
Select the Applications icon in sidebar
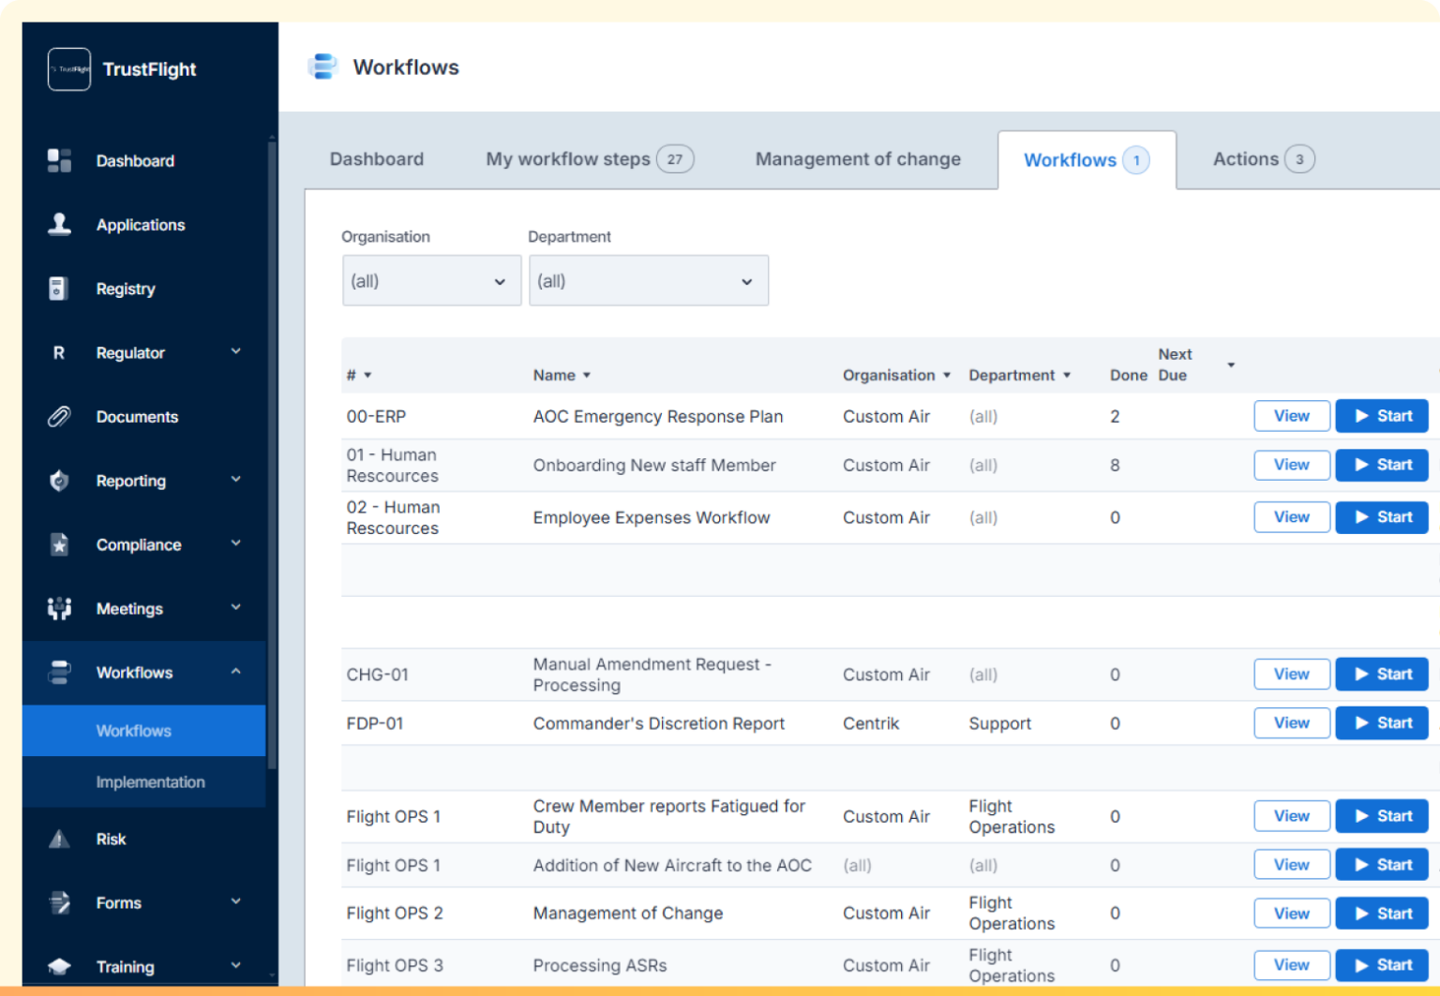point(58,224)
